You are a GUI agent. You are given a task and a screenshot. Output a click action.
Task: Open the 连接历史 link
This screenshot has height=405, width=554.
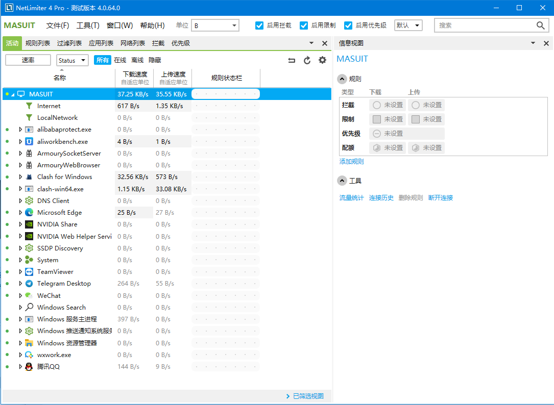point(381,198)
